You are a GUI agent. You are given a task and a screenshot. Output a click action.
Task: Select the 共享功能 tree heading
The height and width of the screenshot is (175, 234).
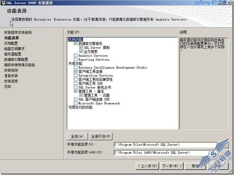75,63
